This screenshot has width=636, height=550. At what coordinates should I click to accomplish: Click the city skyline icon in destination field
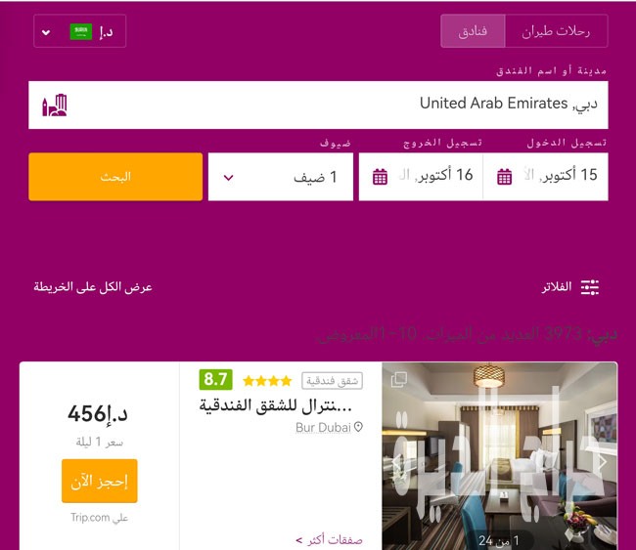(55, 106)
